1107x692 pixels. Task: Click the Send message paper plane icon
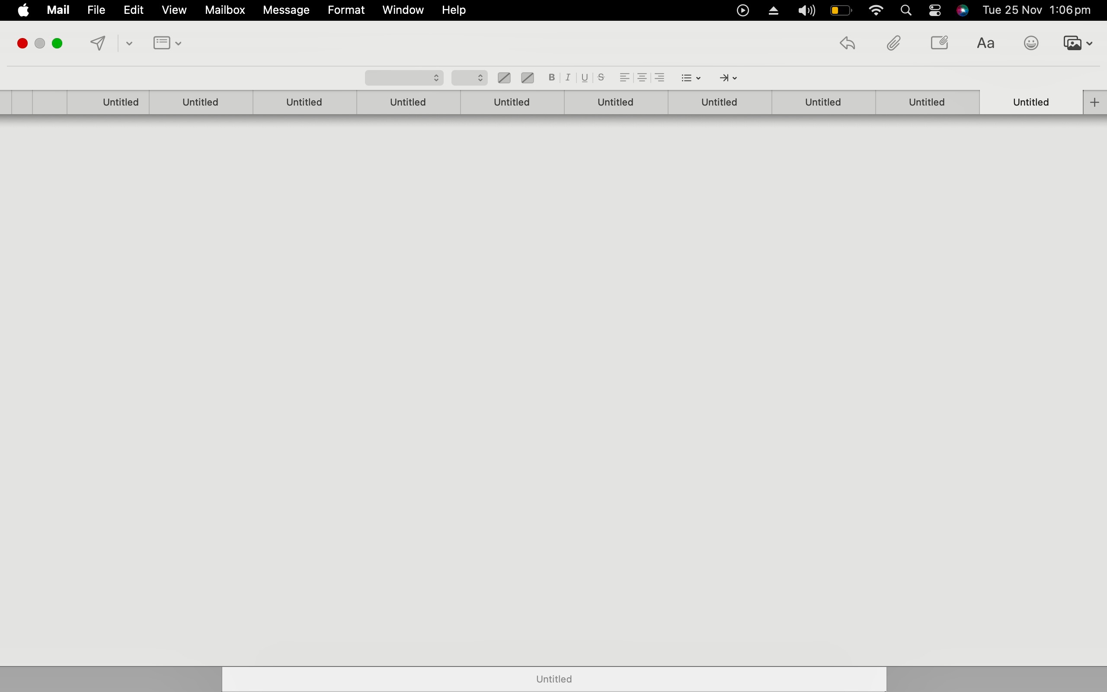point(98,43)
